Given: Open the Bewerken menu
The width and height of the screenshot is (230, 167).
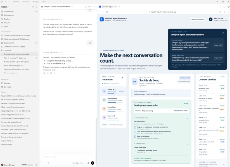Looking at the screenshot, I should click(x=25, y=2).
